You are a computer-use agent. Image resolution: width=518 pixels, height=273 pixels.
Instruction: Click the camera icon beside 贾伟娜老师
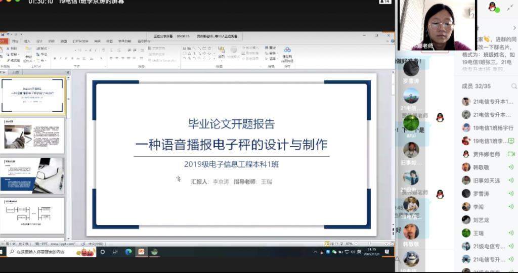(510, 154)
